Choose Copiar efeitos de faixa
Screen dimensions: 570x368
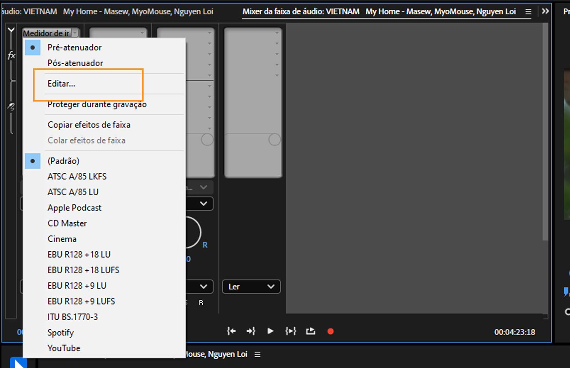104,125
